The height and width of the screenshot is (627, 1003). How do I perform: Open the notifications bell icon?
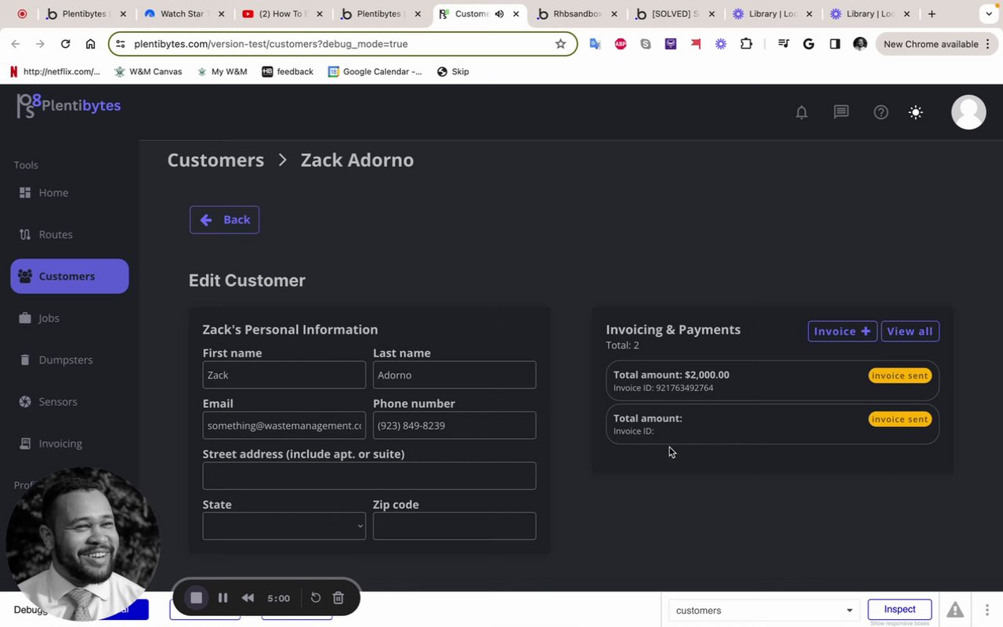pos(802,113)
